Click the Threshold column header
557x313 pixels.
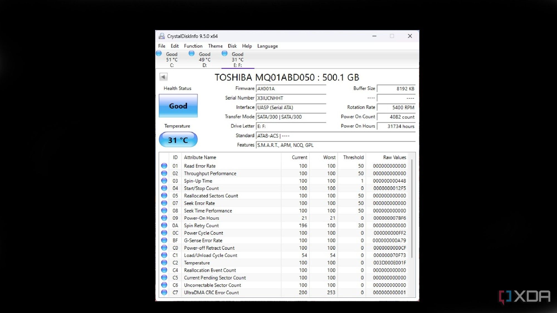352,157
